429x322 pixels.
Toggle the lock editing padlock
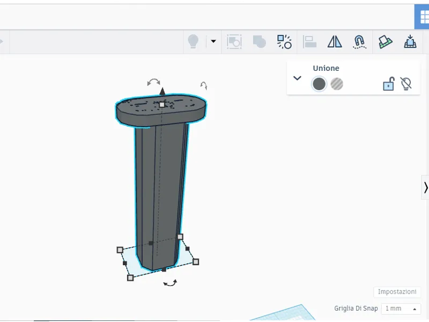point(388,84)
